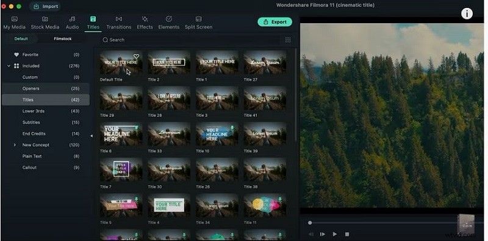Click the green Export button
This screenshot has width=488, height=241.
[x=275, y=22]
